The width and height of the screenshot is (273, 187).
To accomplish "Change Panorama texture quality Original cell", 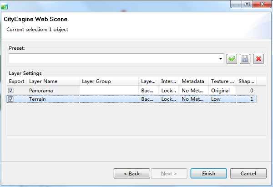I will coord(222,90).
